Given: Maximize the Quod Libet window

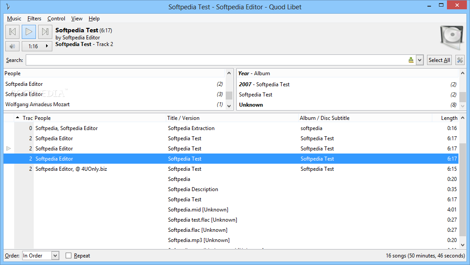Looking at the screenshot, I should tap(441, 5).
